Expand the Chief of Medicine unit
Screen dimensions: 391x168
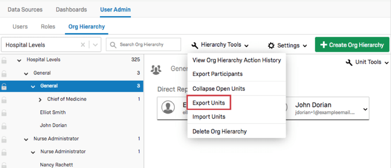pos(40,100)
